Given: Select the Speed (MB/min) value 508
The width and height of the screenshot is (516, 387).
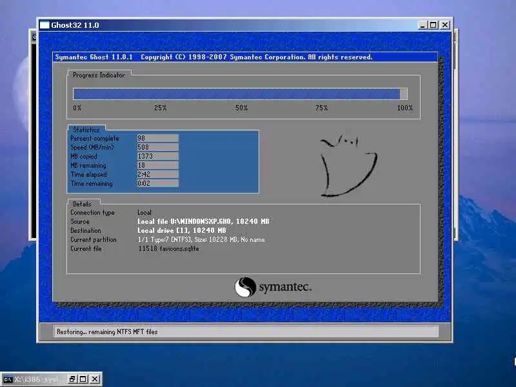Looking at the screenshot, I should coord(157,147).
